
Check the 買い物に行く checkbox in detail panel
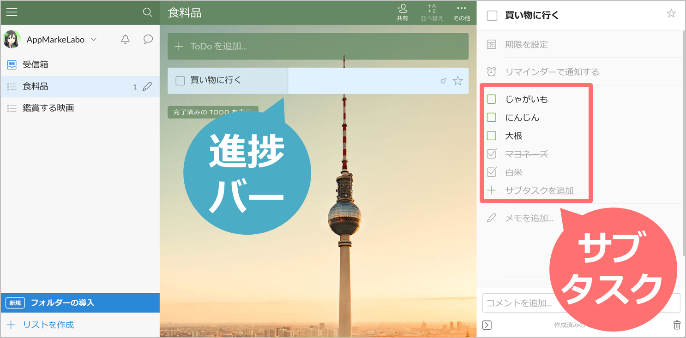pyautogui.click(x=492, y=16)
